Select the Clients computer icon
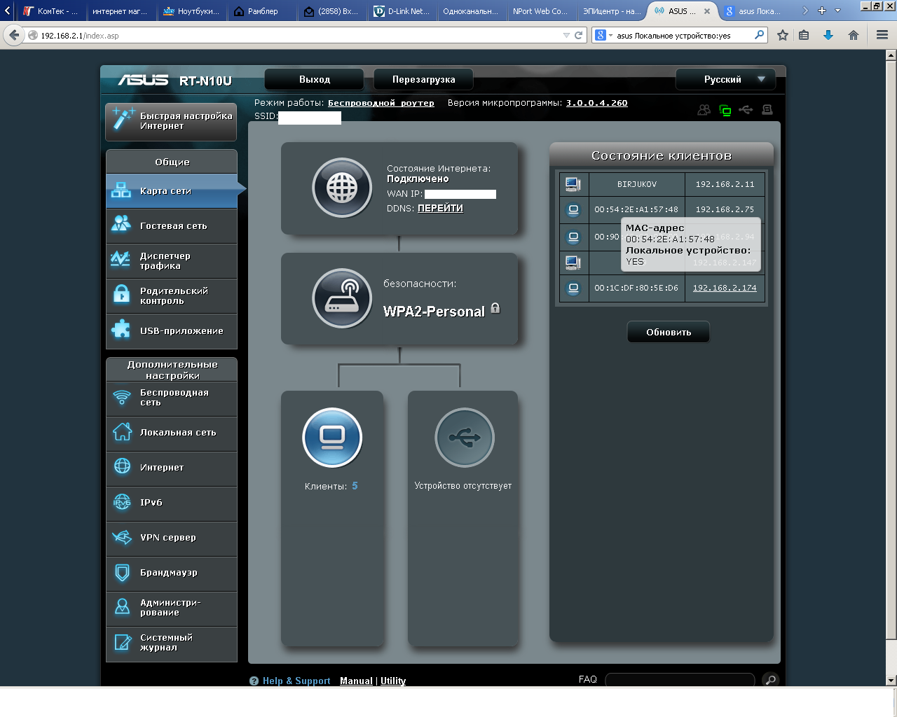 pyautogui.click(x=332, y=438)
